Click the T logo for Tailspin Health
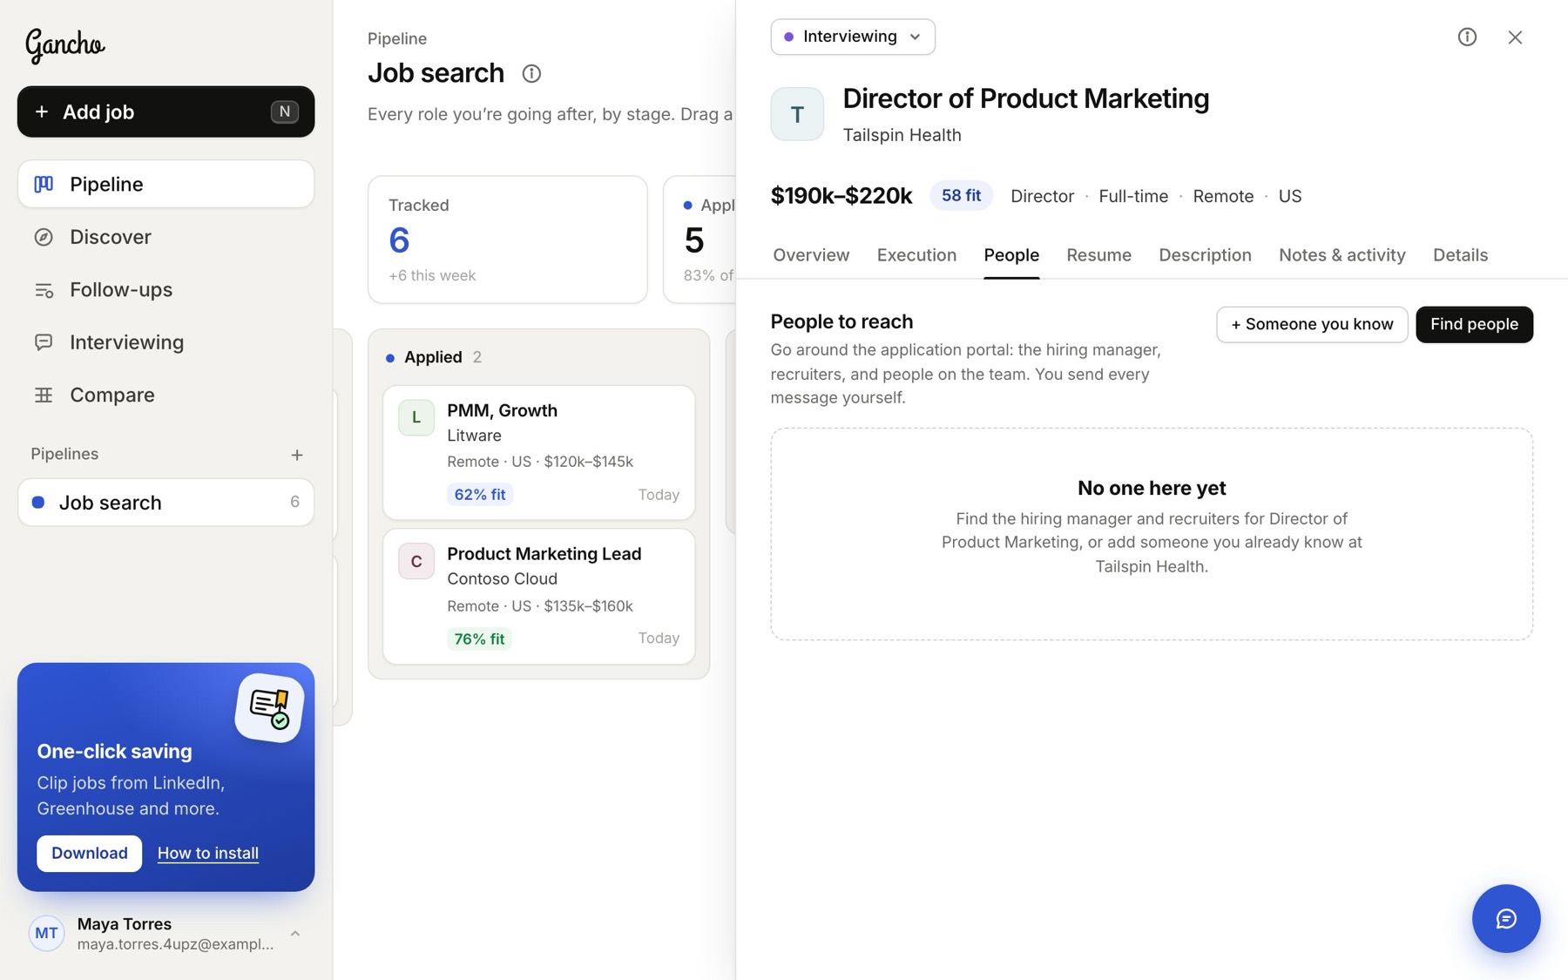This screenshot has width=1568, height=980. [797, 114]
